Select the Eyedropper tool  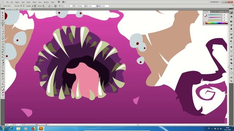tap(3, 65)
